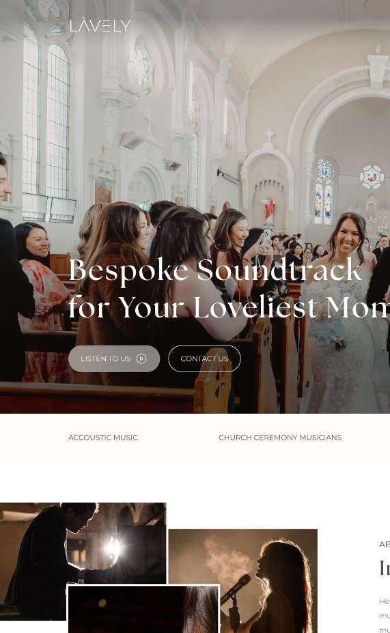Click the play circle icon in Listen To Us
The width and height of the screenshot is (390, 633).
coord(141,358)
